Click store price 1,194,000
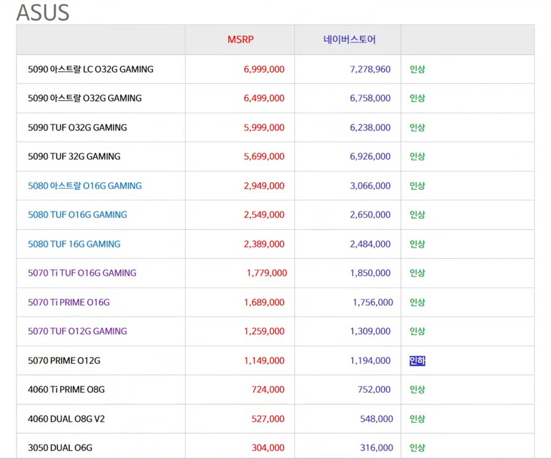Viewport: 551px width, 459px height. click(x=370, y=360)
